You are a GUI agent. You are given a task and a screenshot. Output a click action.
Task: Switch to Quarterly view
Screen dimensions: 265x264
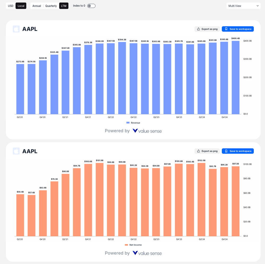point(51,6)
